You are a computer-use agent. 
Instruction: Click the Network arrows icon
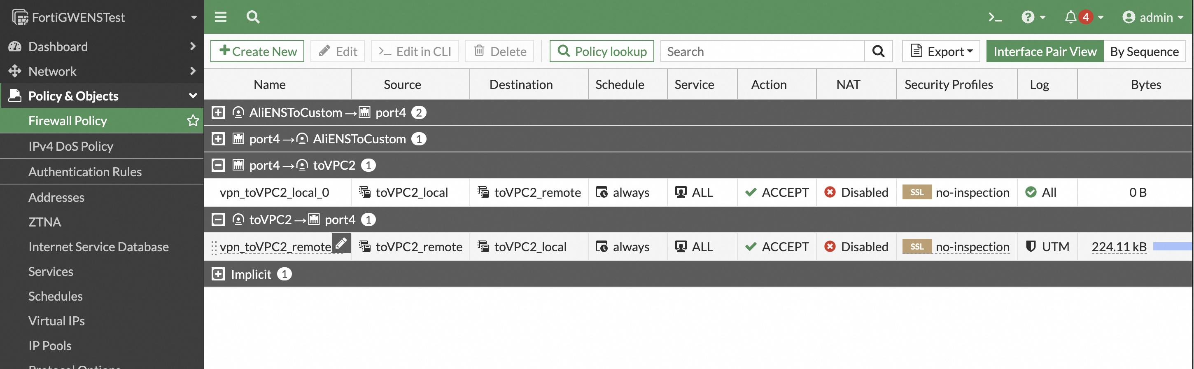15,71
